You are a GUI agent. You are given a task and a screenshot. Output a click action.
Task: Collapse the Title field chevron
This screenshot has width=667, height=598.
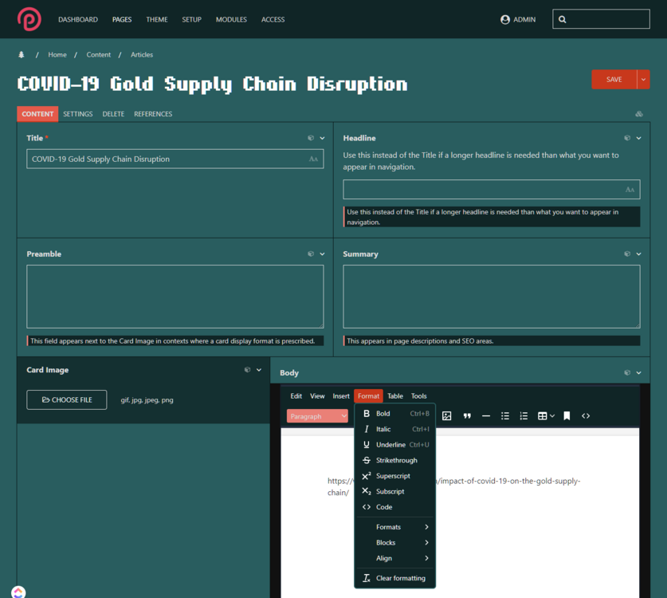click(x=323, y=138)
